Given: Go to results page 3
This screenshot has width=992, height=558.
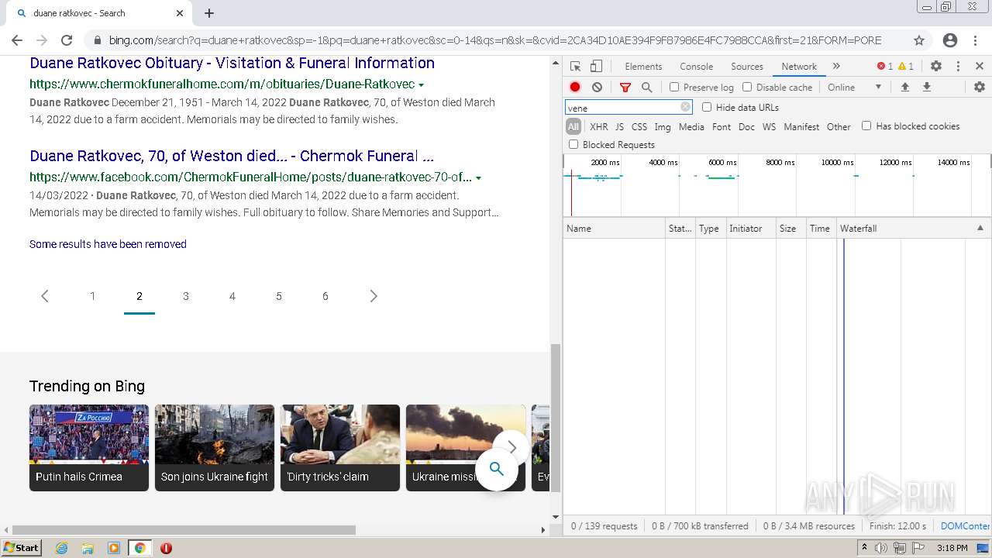Looking at the screenshot, I should pyautogui.click(x=186, y=296).
